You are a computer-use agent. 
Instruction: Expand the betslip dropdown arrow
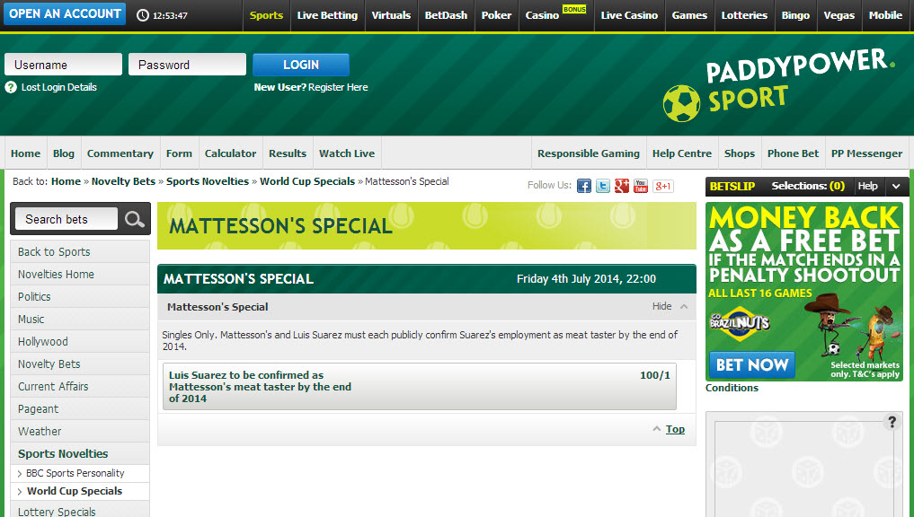tap(896, 187)
